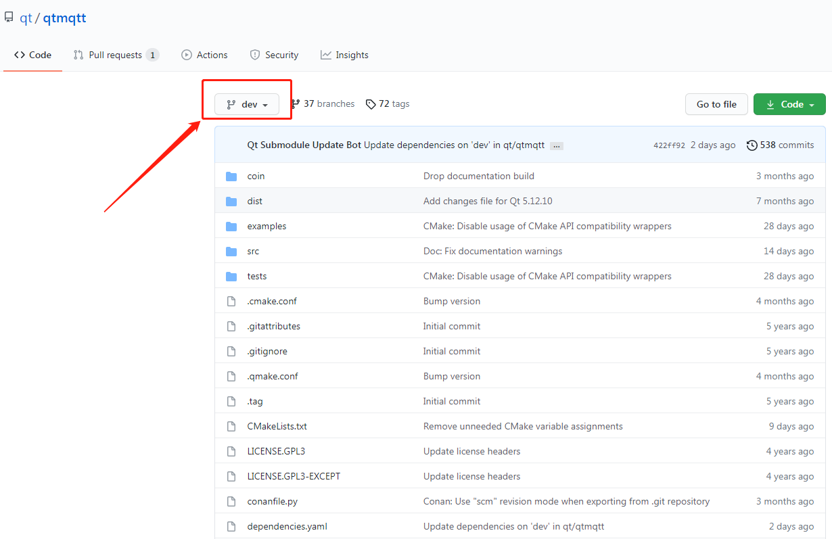832x539 pixels.
Task: Expand the commit message ellipsis button
Action: pos(557,145)
